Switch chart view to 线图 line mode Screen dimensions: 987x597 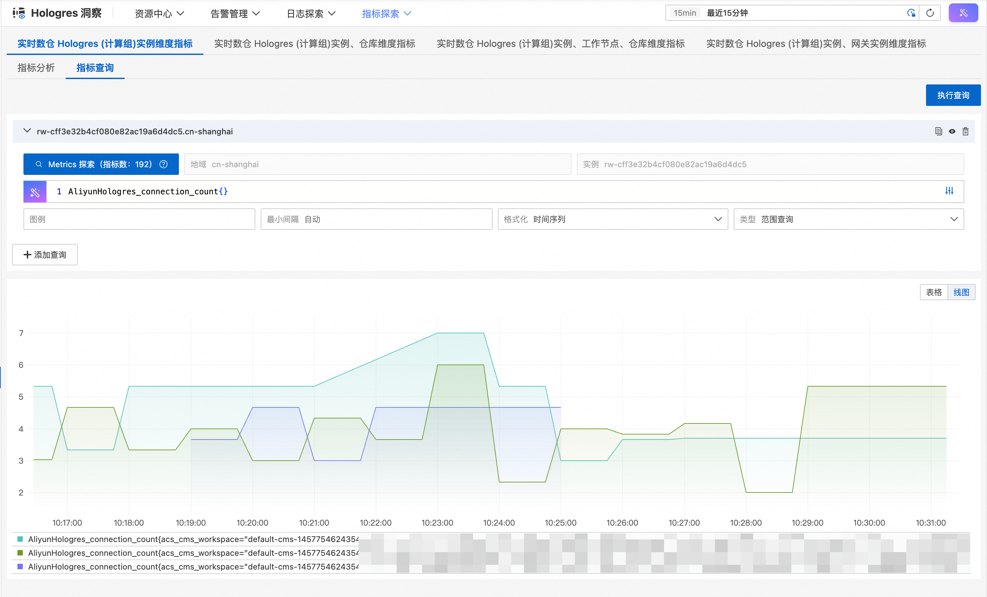[961, 292]
